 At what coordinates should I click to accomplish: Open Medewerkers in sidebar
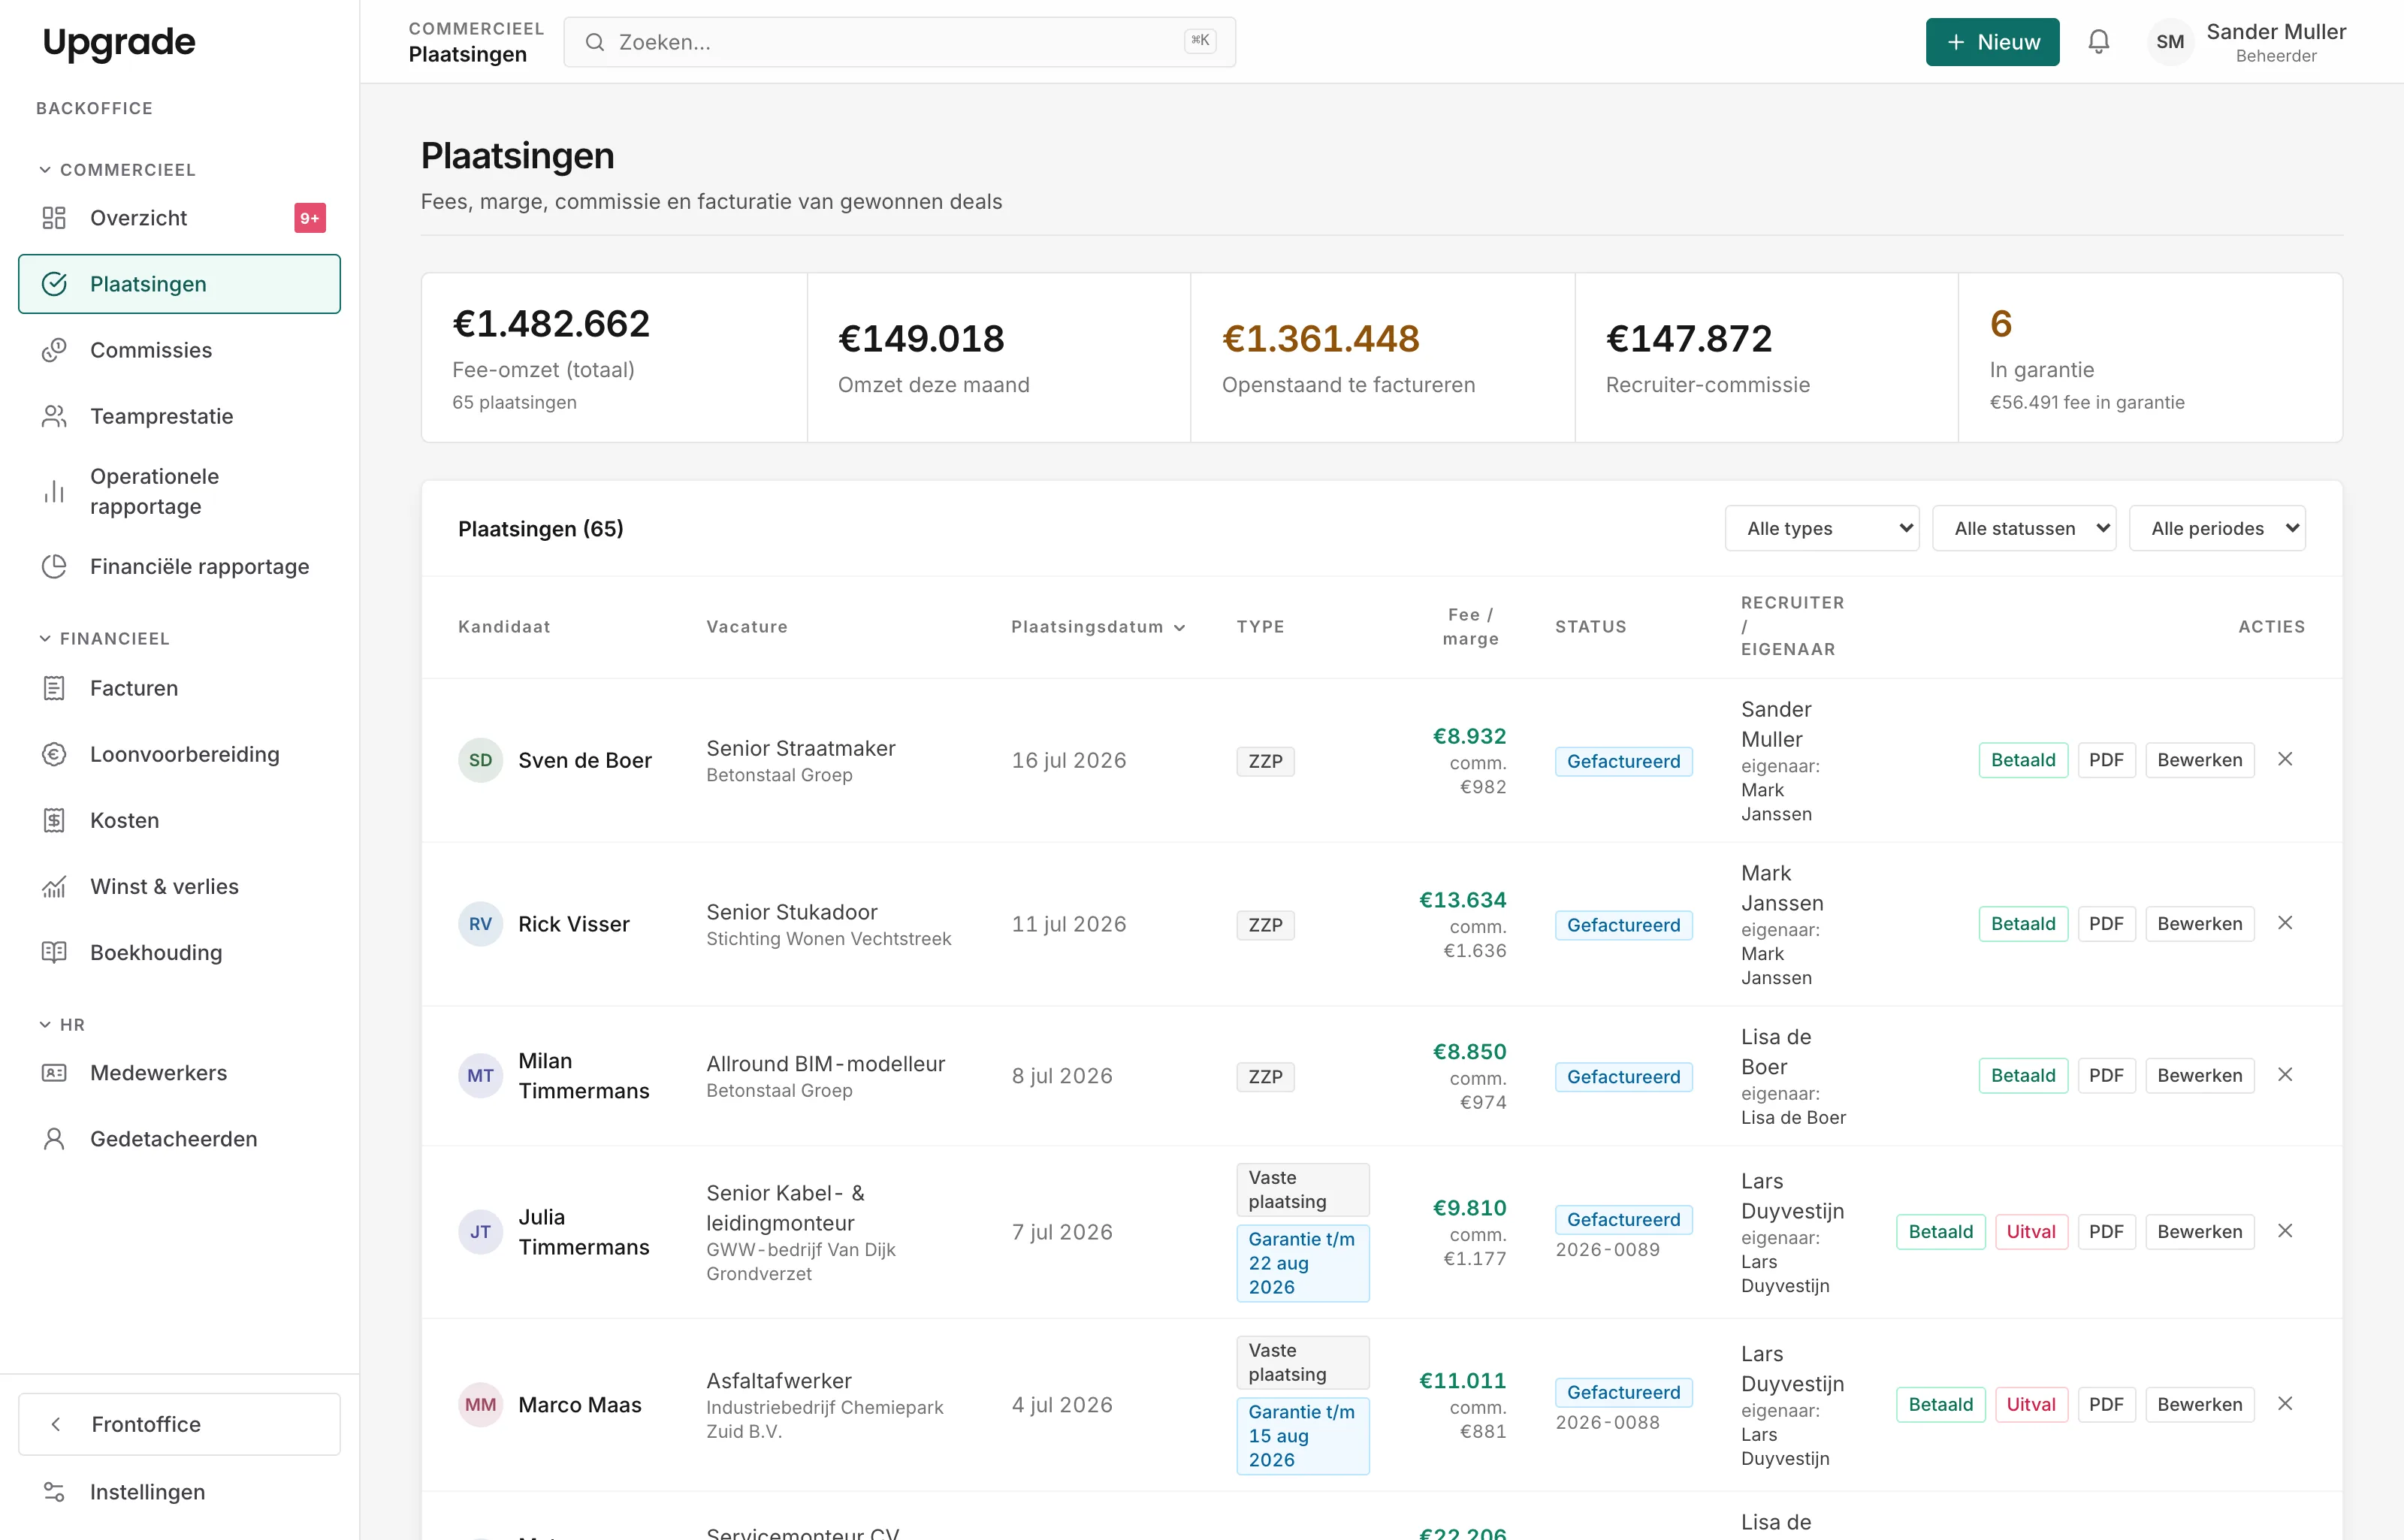point(179,1072)
